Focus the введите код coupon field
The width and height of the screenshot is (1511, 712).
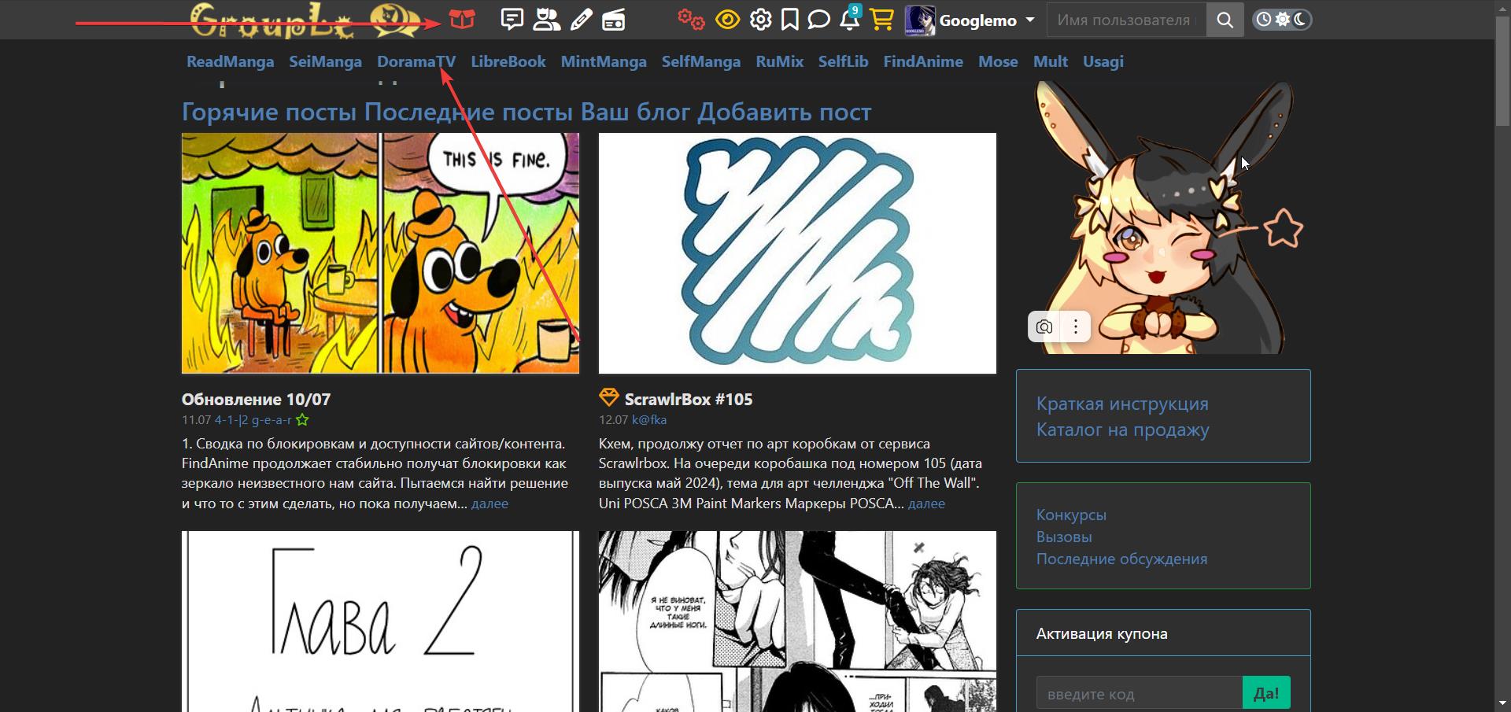point(1140,693)
